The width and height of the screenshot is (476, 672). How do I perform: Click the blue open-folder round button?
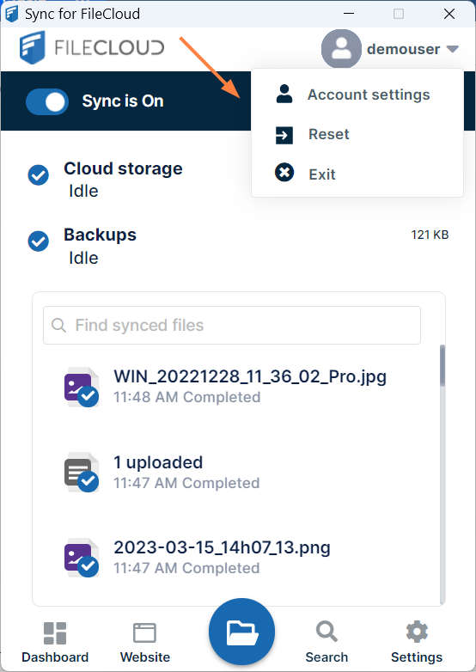pos(241,632)
